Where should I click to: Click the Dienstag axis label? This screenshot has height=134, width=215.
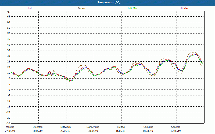[x=38, y=127]
